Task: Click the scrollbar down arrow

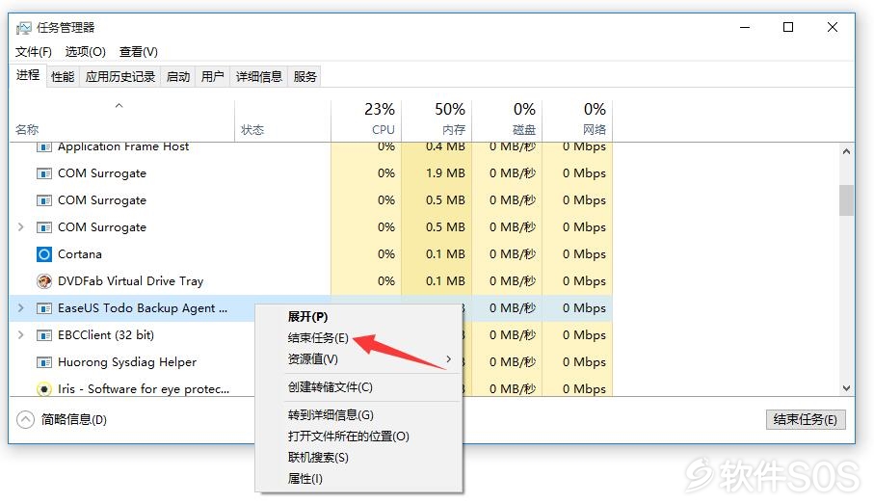Action: 846,388
